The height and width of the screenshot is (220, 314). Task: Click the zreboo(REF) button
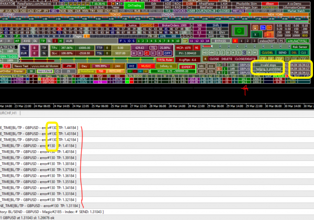(268, 41)
